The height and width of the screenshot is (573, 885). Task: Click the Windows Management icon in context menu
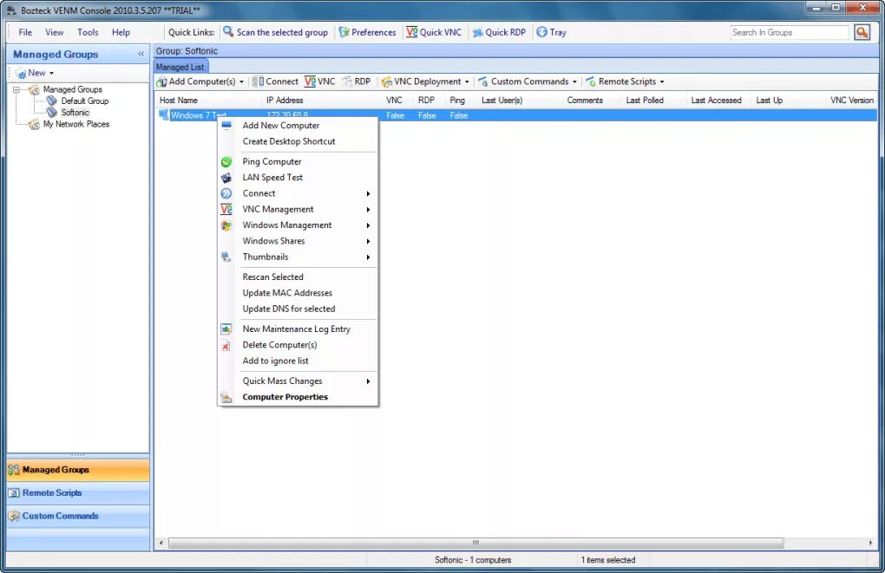[226, 225]
